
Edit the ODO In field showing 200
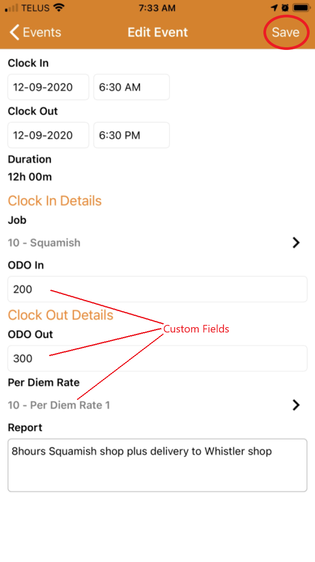[157, 289]
